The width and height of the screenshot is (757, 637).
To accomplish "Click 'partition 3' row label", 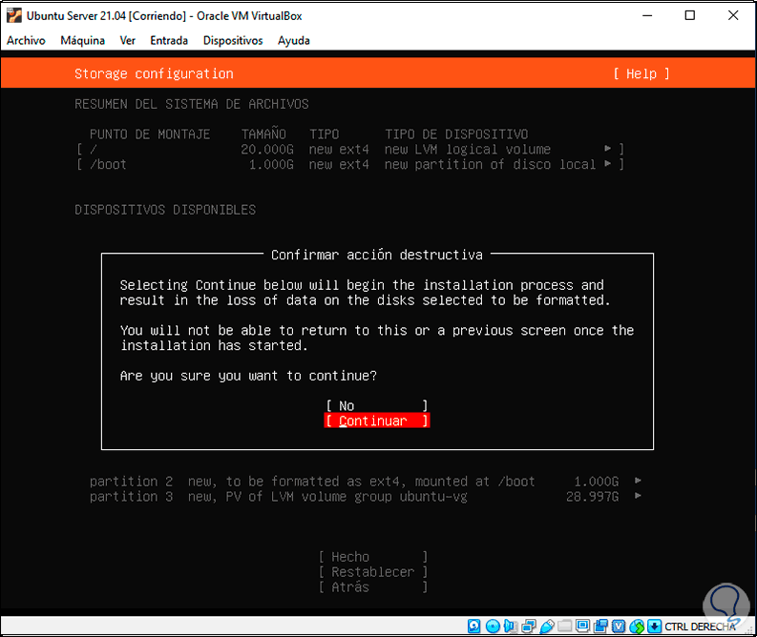I will coord(131,497).
